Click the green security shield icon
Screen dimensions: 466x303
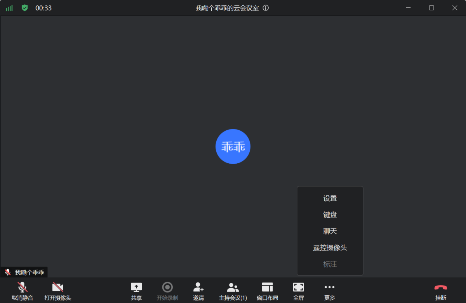point(25,8)
